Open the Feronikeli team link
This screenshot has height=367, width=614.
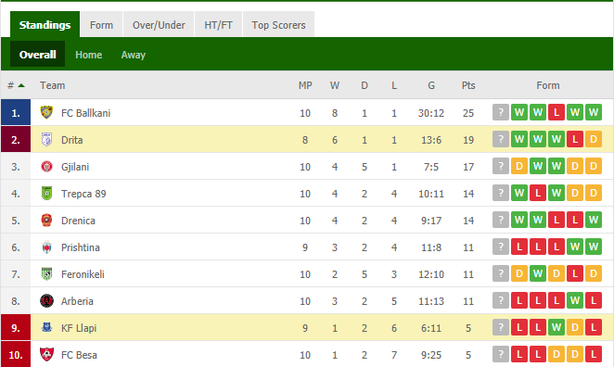click(x=83, y=274)
